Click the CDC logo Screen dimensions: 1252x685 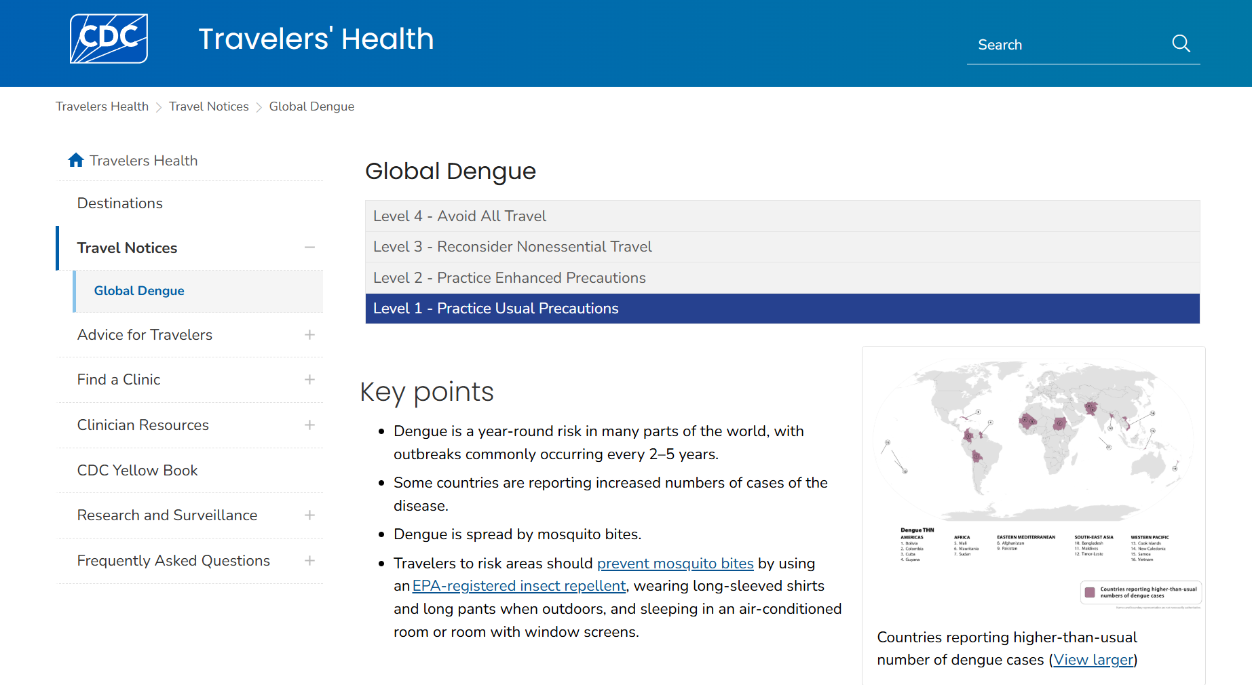[x=109, y=39]
